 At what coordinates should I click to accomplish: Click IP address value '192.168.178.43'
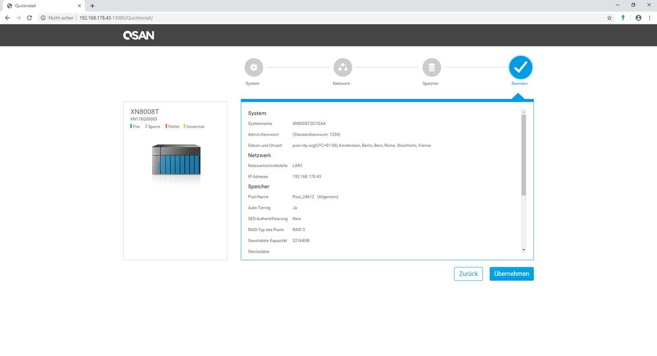(x=307, y=177)
